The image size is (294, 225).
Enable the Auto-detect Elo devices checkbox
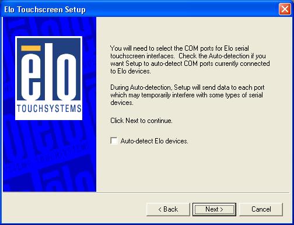(114, 140)
